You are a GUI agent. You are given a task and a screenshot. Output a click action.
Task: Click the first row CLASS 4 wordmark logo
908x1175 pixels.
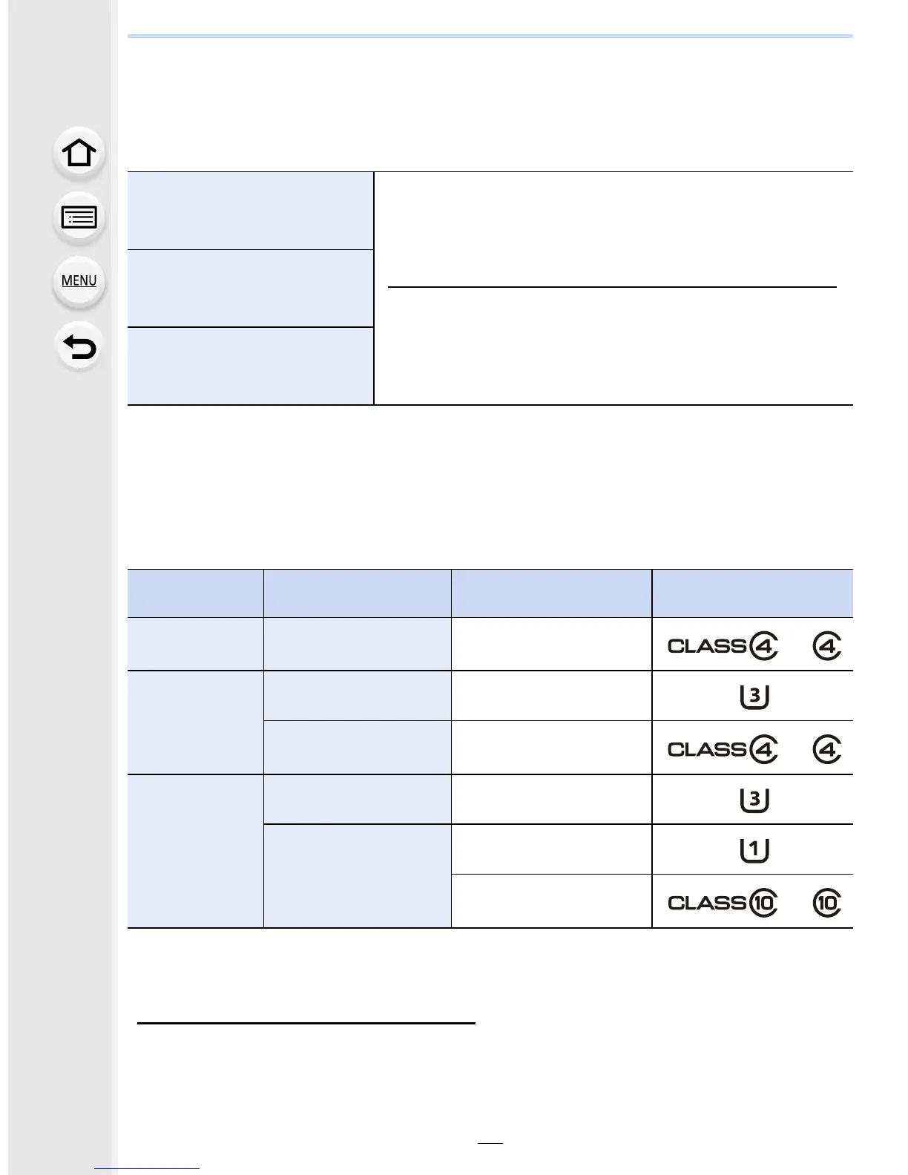click(x=723, y=646)
